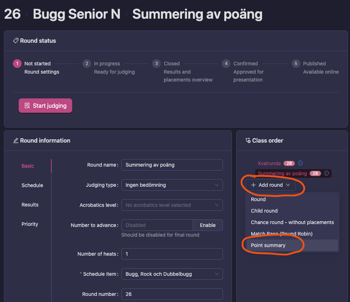Click the arrow icon next to Kvalrunda
The image size is (350, 302).
[300, 163]
